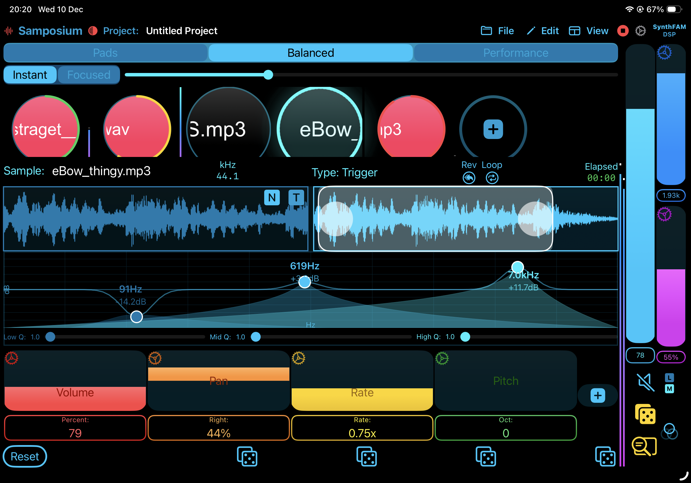Screen dimensions: 691x483
Task: Click the Reset button
Action: pyautogui.click(x=25, y=456)
